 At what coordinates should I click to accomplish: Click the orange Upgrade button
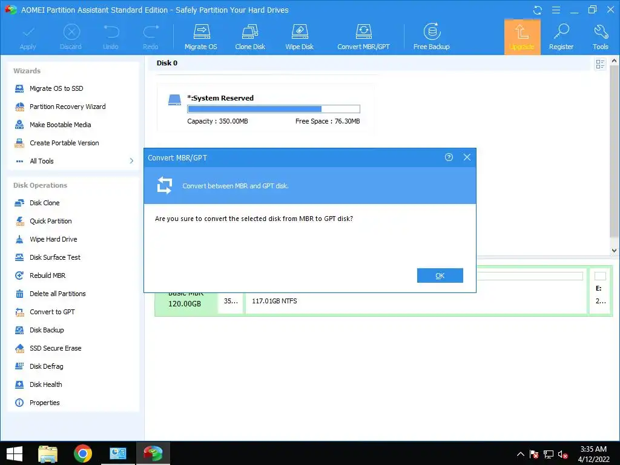click(x=522, y=37)
